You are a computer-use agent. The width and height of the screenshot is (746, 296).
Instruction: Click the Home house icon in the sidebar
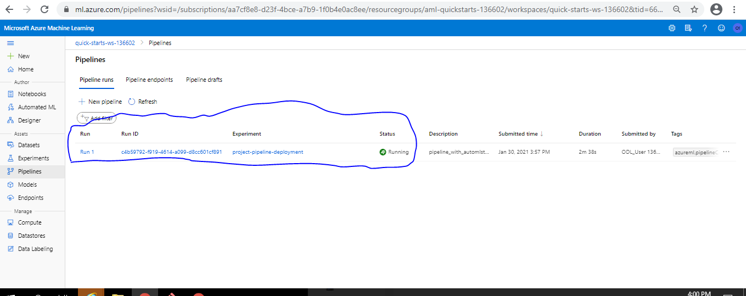coord(10,69)
